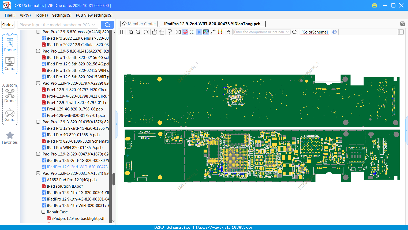Screen dimensions: 408x230
Task: Collapse the iPad Pro 12.9-4-820-01797(A2229) node
Action: (x=38, y=83)
